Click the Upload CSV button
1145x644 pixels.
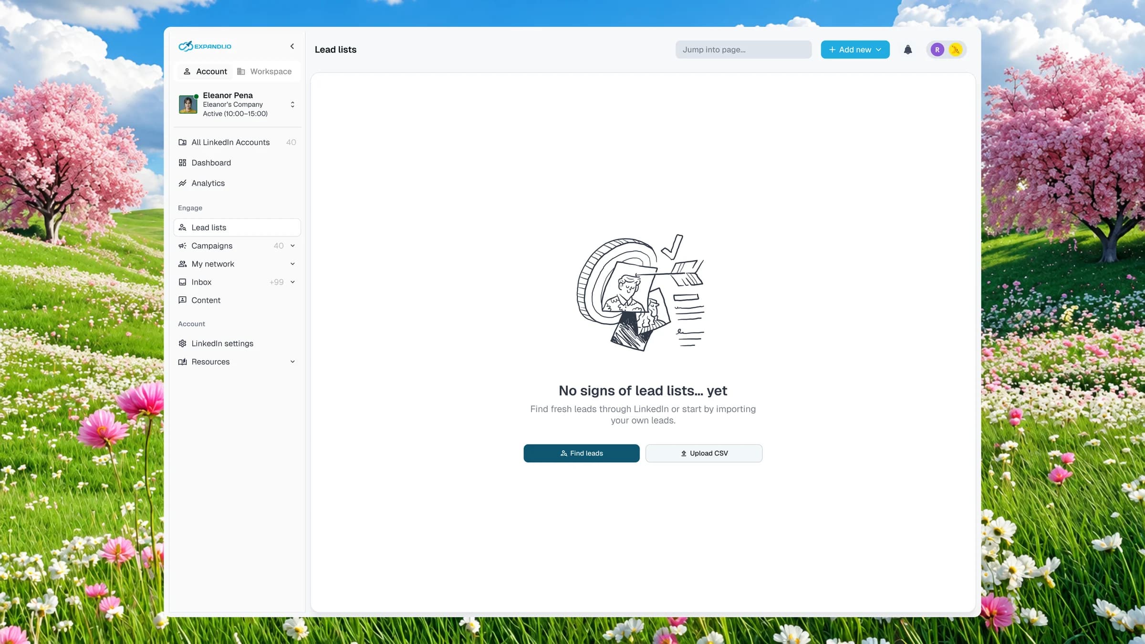(x=704, y=453)
